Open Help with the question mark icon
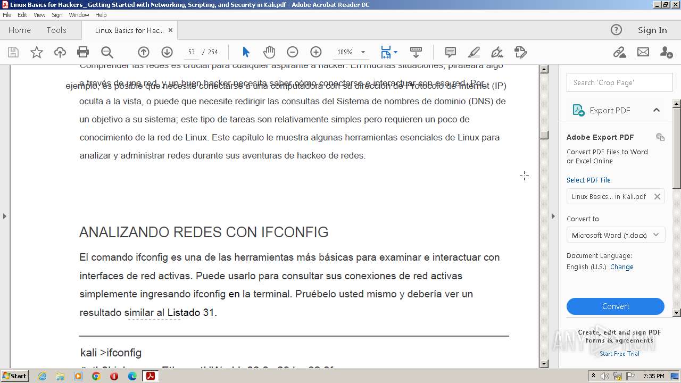Screen dimensions: 681x383 pyautogui.click(x=616, y=30)
